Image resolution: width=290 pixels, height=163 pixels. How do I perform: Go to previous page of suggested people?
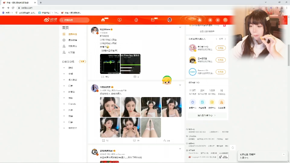(216, 39)
